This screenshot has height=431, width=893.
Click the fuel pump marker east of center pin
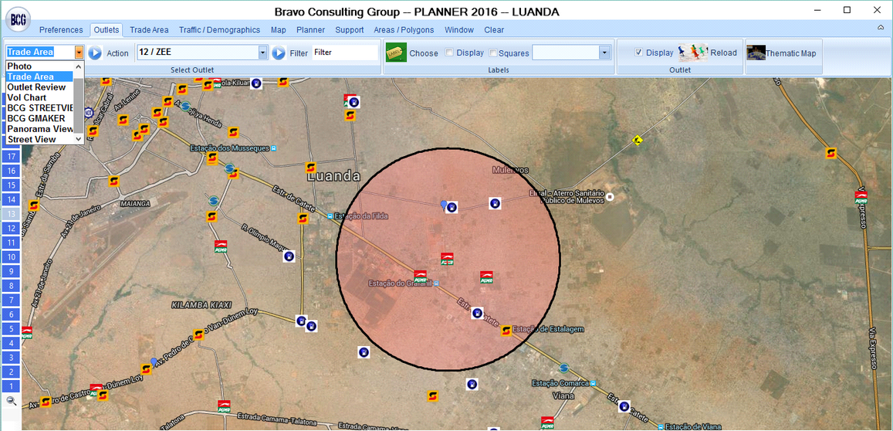pos(496,202)
